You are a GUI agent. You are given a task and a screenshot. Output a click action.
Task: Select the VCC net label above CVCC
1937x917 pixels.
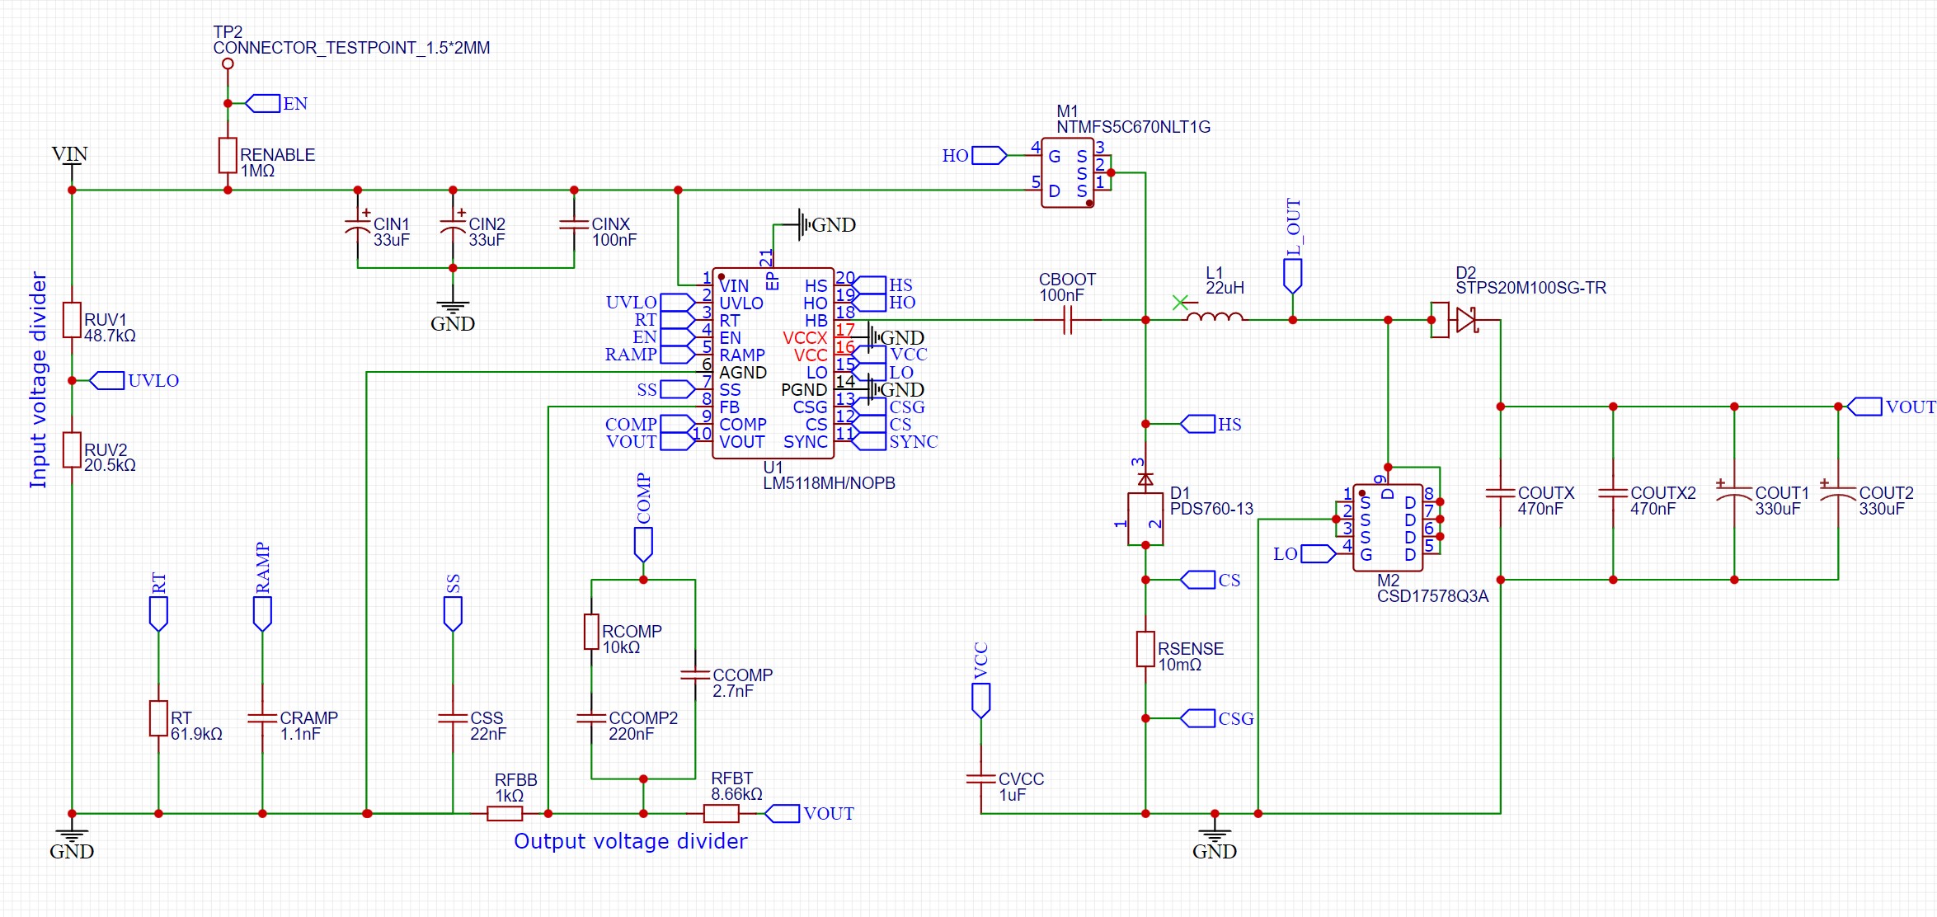980,680
